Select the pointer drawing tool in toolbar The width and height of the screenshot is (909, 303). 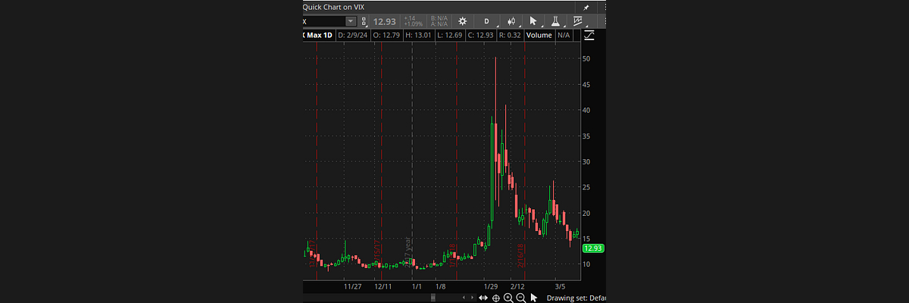pos(533,21)
